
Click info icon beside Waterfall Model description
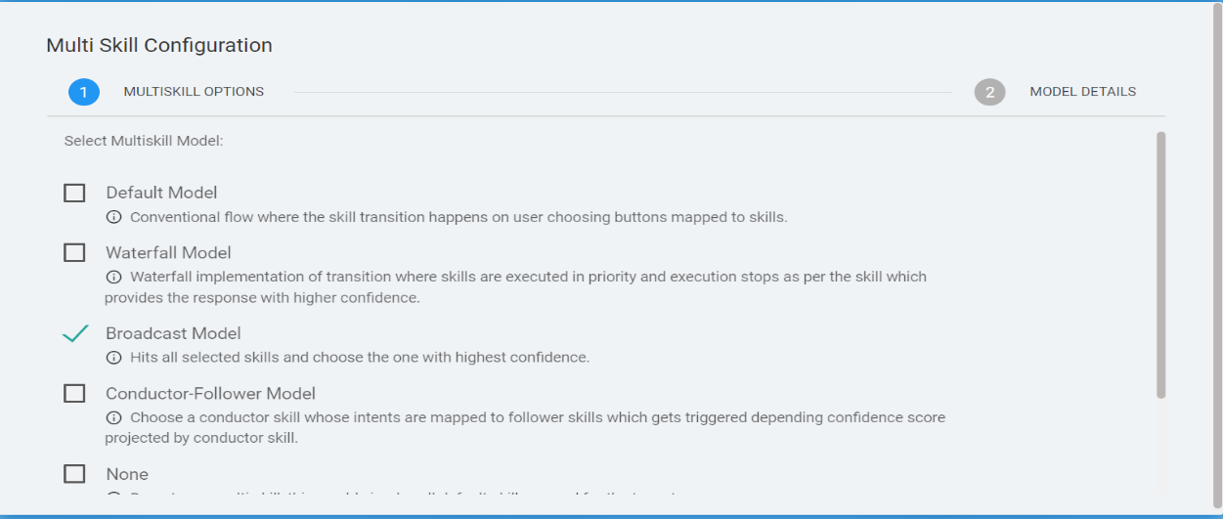pyautogui.click(x=113, y=277)
